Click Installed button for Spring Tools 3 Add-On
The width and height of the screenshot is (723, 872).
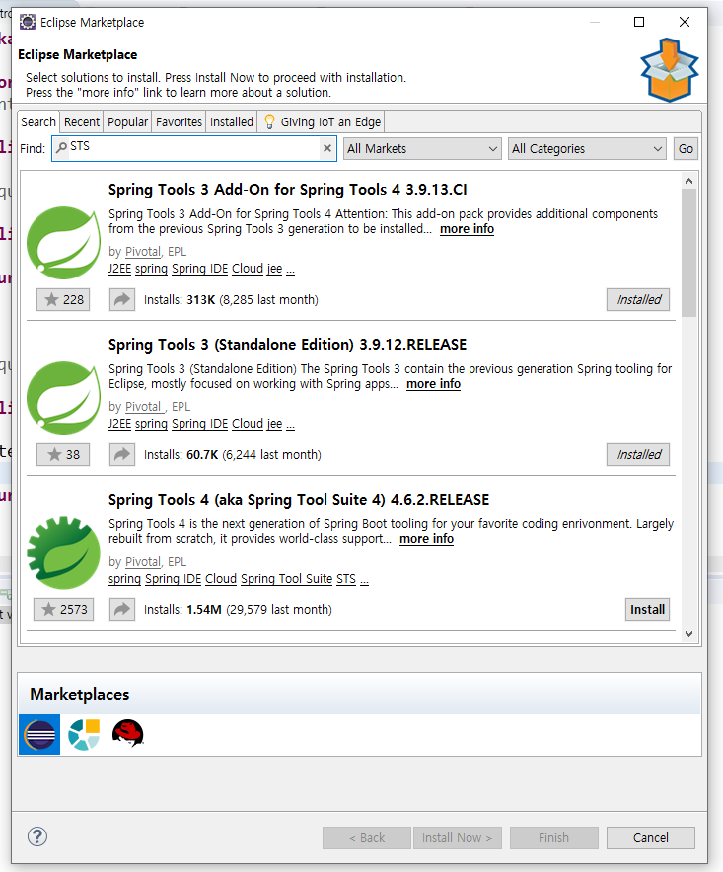coord(637,300)
